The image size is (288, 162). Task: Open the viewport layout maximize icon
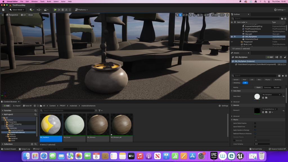[227, 15]
